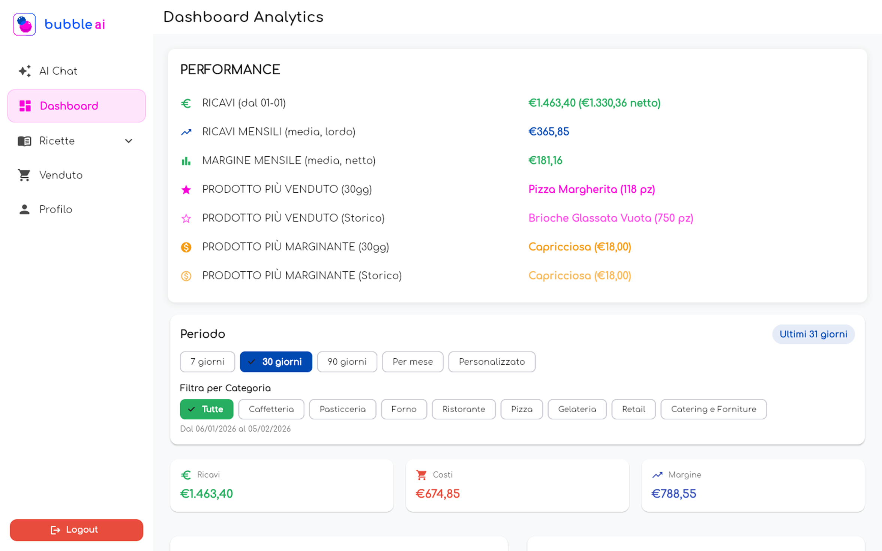Click the Ultimi 31 giorni badge
The height and width of the screenshot is (551, 882).
813,334
